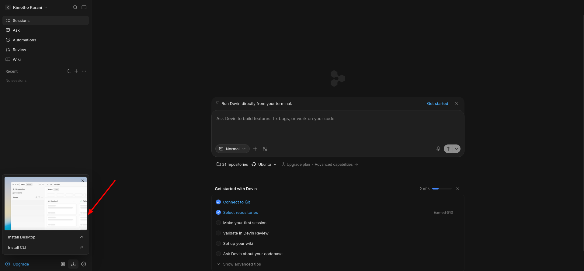Click the send arrow-up button
Screen dimensions: 584x271
click(x=448, y=149)
